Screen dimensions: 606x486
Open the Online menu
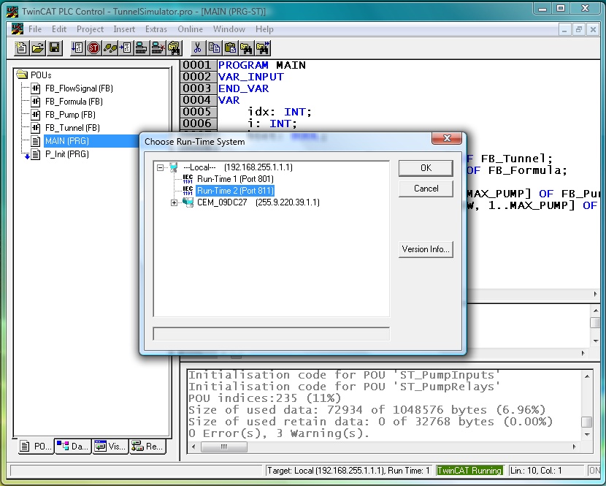click(x=190, y=29)
